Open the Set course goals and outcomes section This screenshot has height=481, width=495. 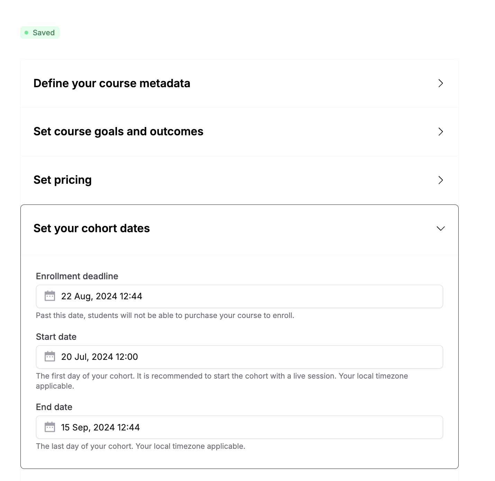point(118,131)
